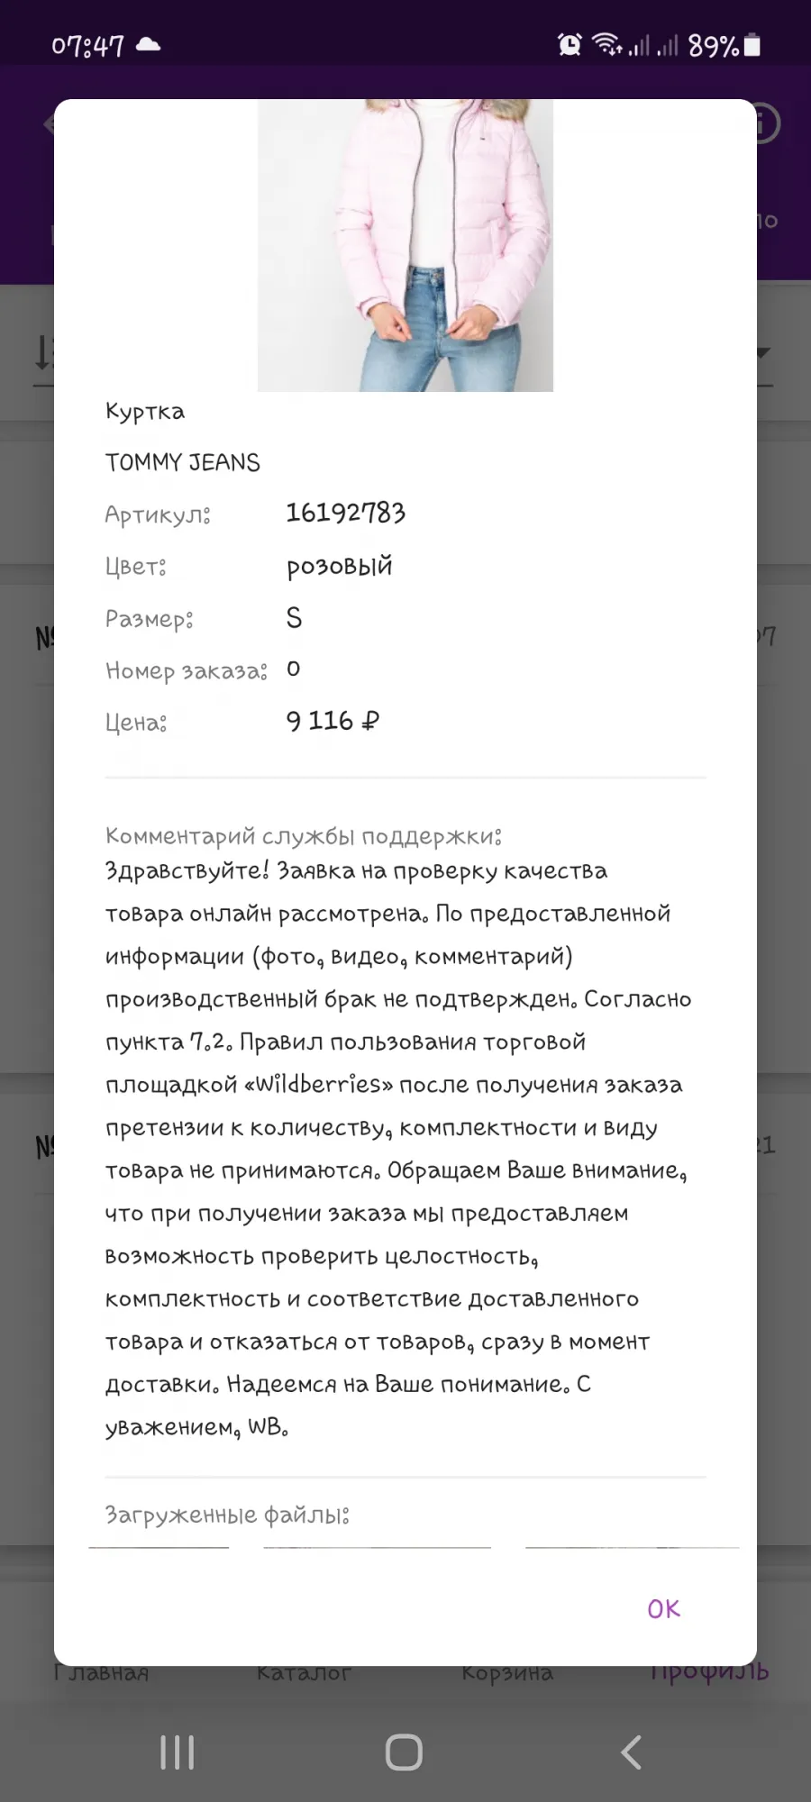Open the Профиль tab
This screenshot has height=1802, width=811.
(710, 1673)
